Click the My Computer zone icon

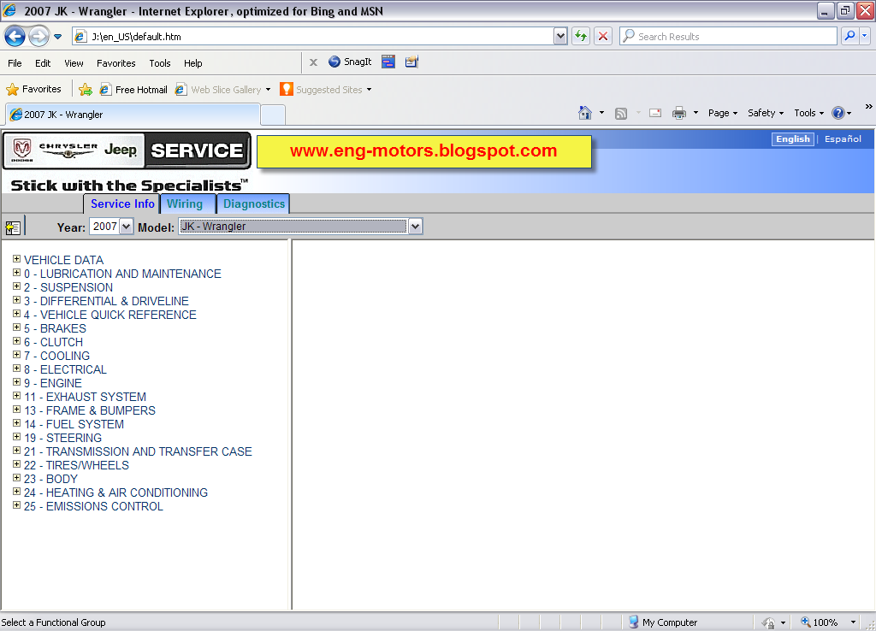[633, 622]
